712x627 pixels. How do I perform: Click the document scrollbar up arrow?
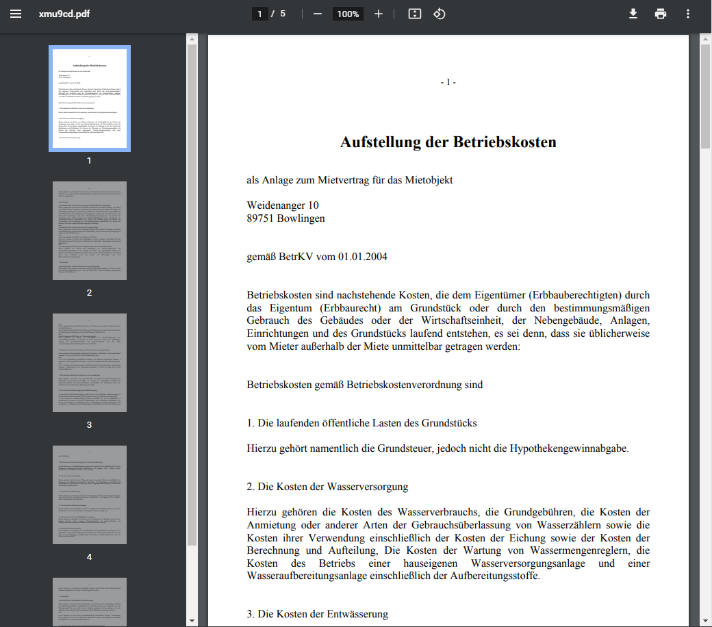[705, 39]
